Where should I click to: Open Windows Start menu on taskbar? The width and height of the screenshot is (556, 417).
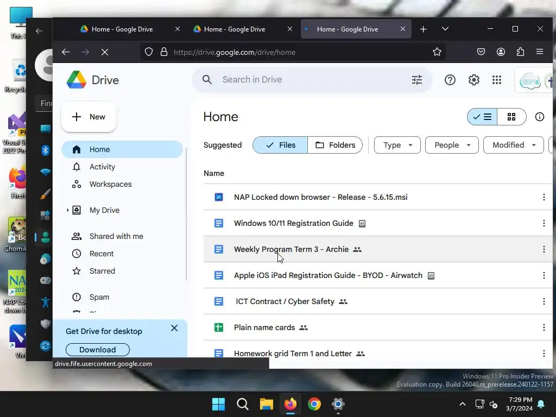pyautogui.click(x=218, y=404)
